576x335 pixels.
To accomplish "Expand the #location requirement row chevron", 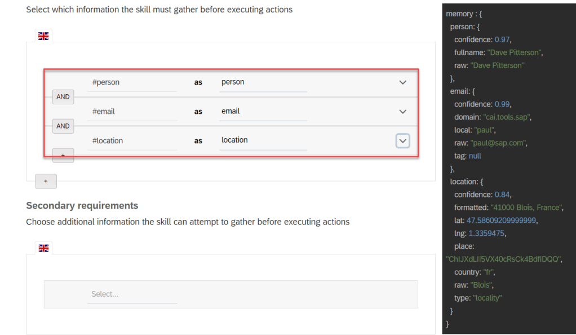I will 402,141.
